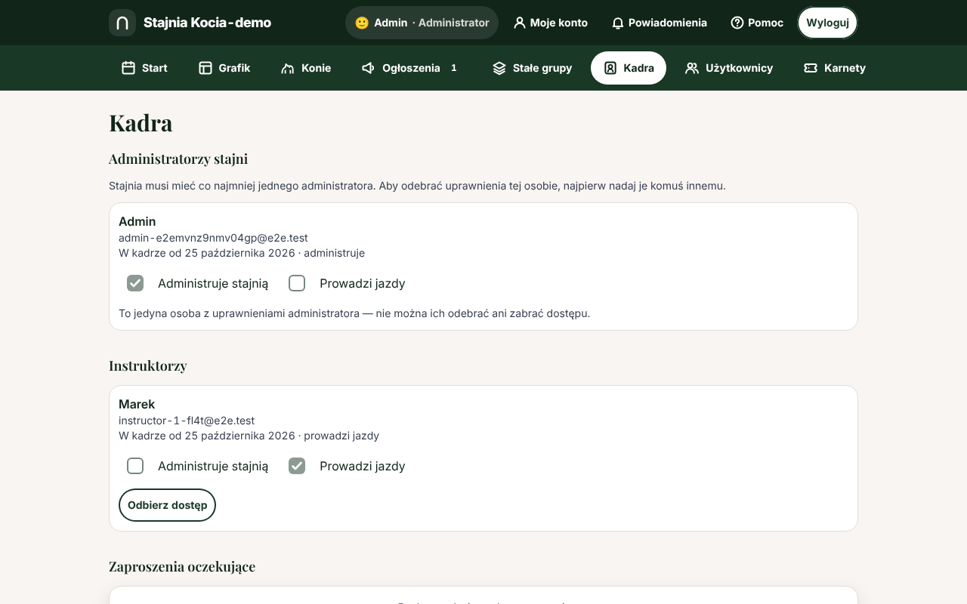967x604 pixels.
Task: Open Moje konto via the person icon
Action: [x=519, y=23]
